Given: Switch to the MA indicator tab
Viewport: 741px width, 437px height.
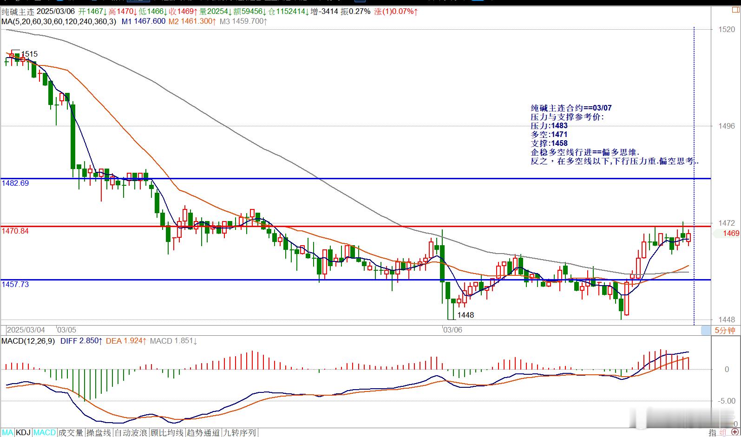Looking at the screenshot, I should coord(7,432).
